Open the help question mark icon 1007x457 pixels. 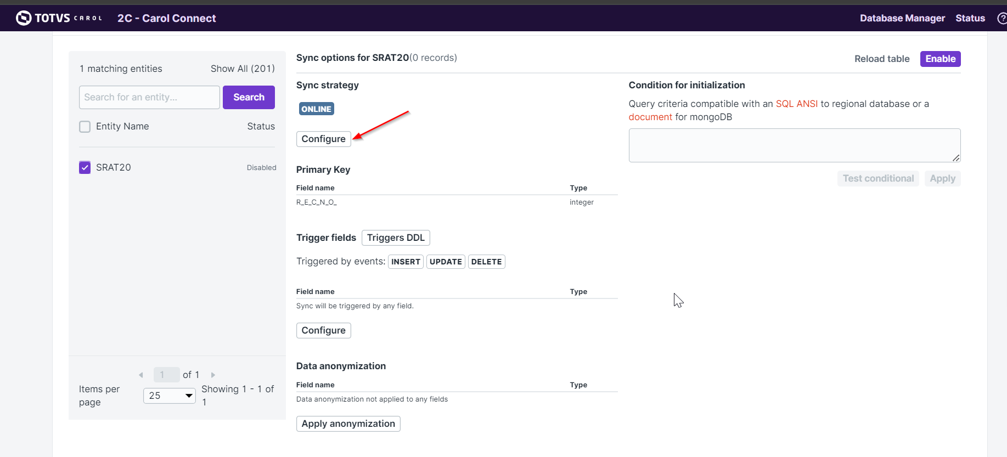coord(1002,19)
